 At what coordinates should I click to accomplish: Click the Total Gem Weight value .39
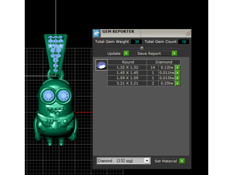coord(136,42)
